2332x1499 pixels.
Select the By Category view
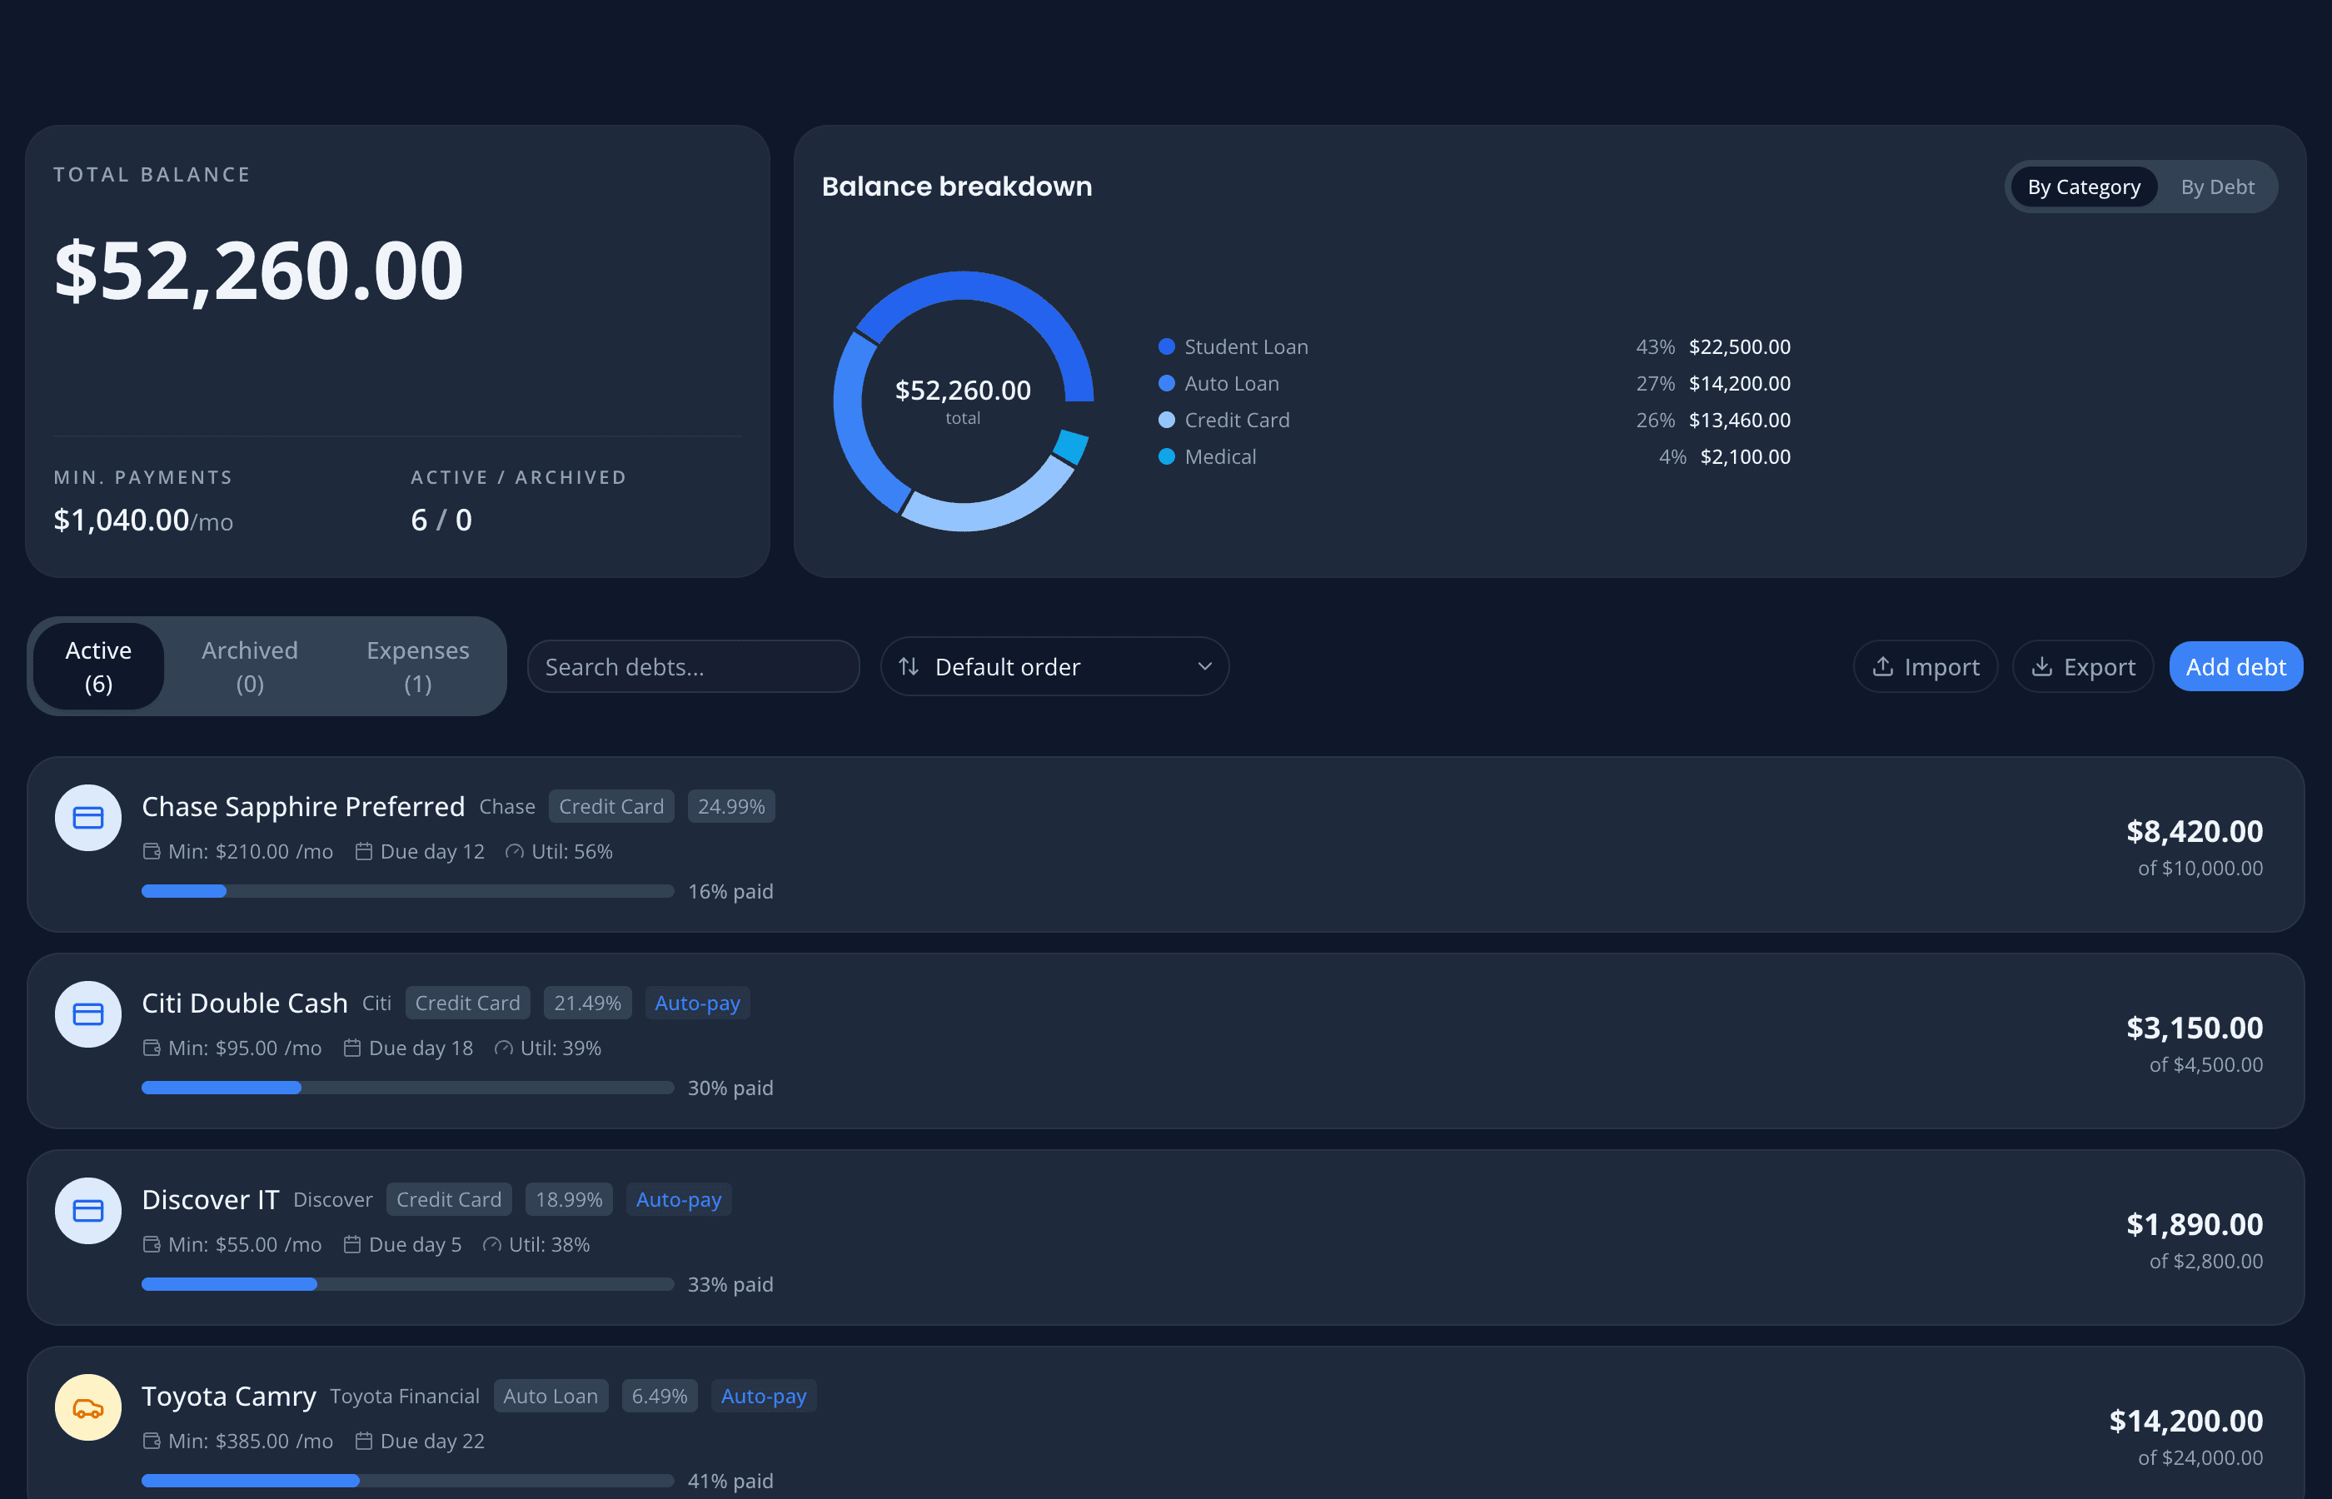tap(2083, 186)
